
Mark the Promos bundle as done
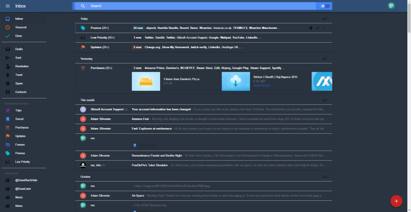tap(317, 28)
